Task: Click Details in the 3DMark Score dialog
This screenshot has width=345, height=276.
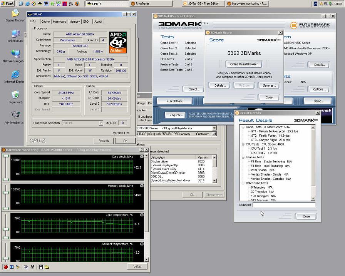Action: (220, 85)
